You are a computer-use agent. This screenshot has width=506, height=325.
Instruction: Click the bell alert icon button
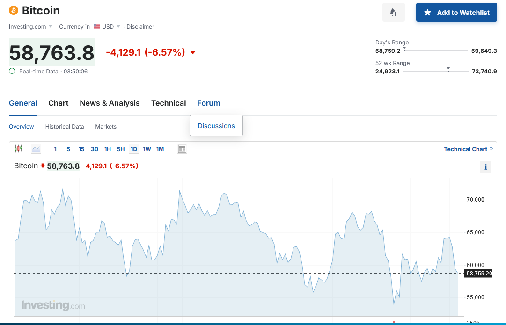point(393,12)
